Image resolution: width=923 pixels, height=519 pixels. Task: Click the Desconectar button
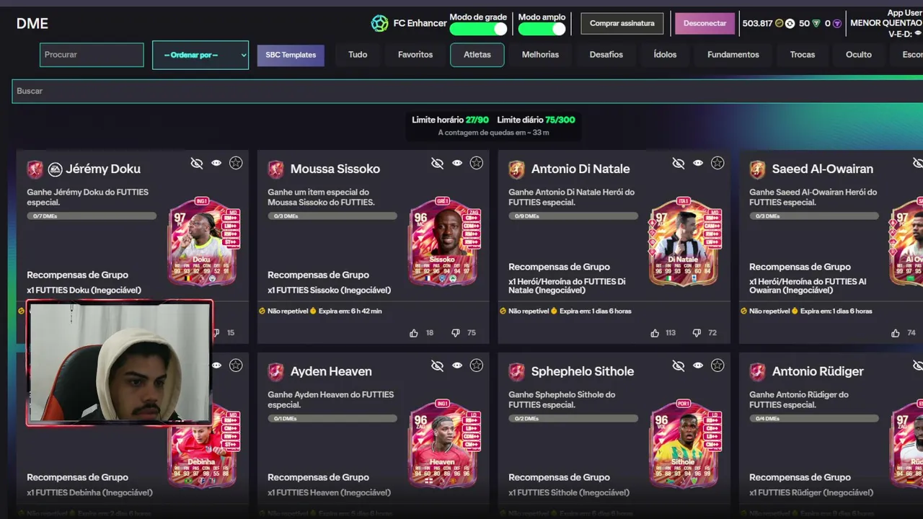[705, 23]
